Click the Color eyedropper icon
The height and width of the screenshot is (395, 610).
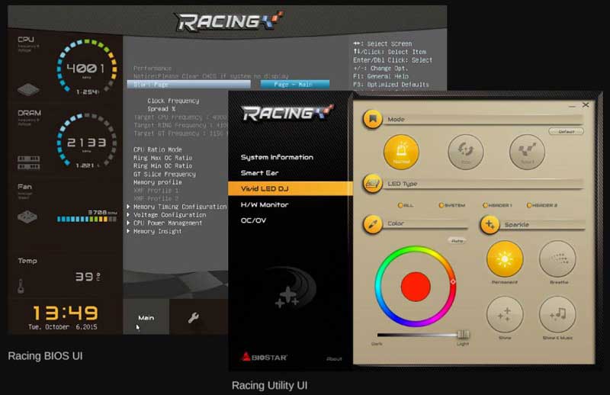pyautogui.click(x=372, y=224)
